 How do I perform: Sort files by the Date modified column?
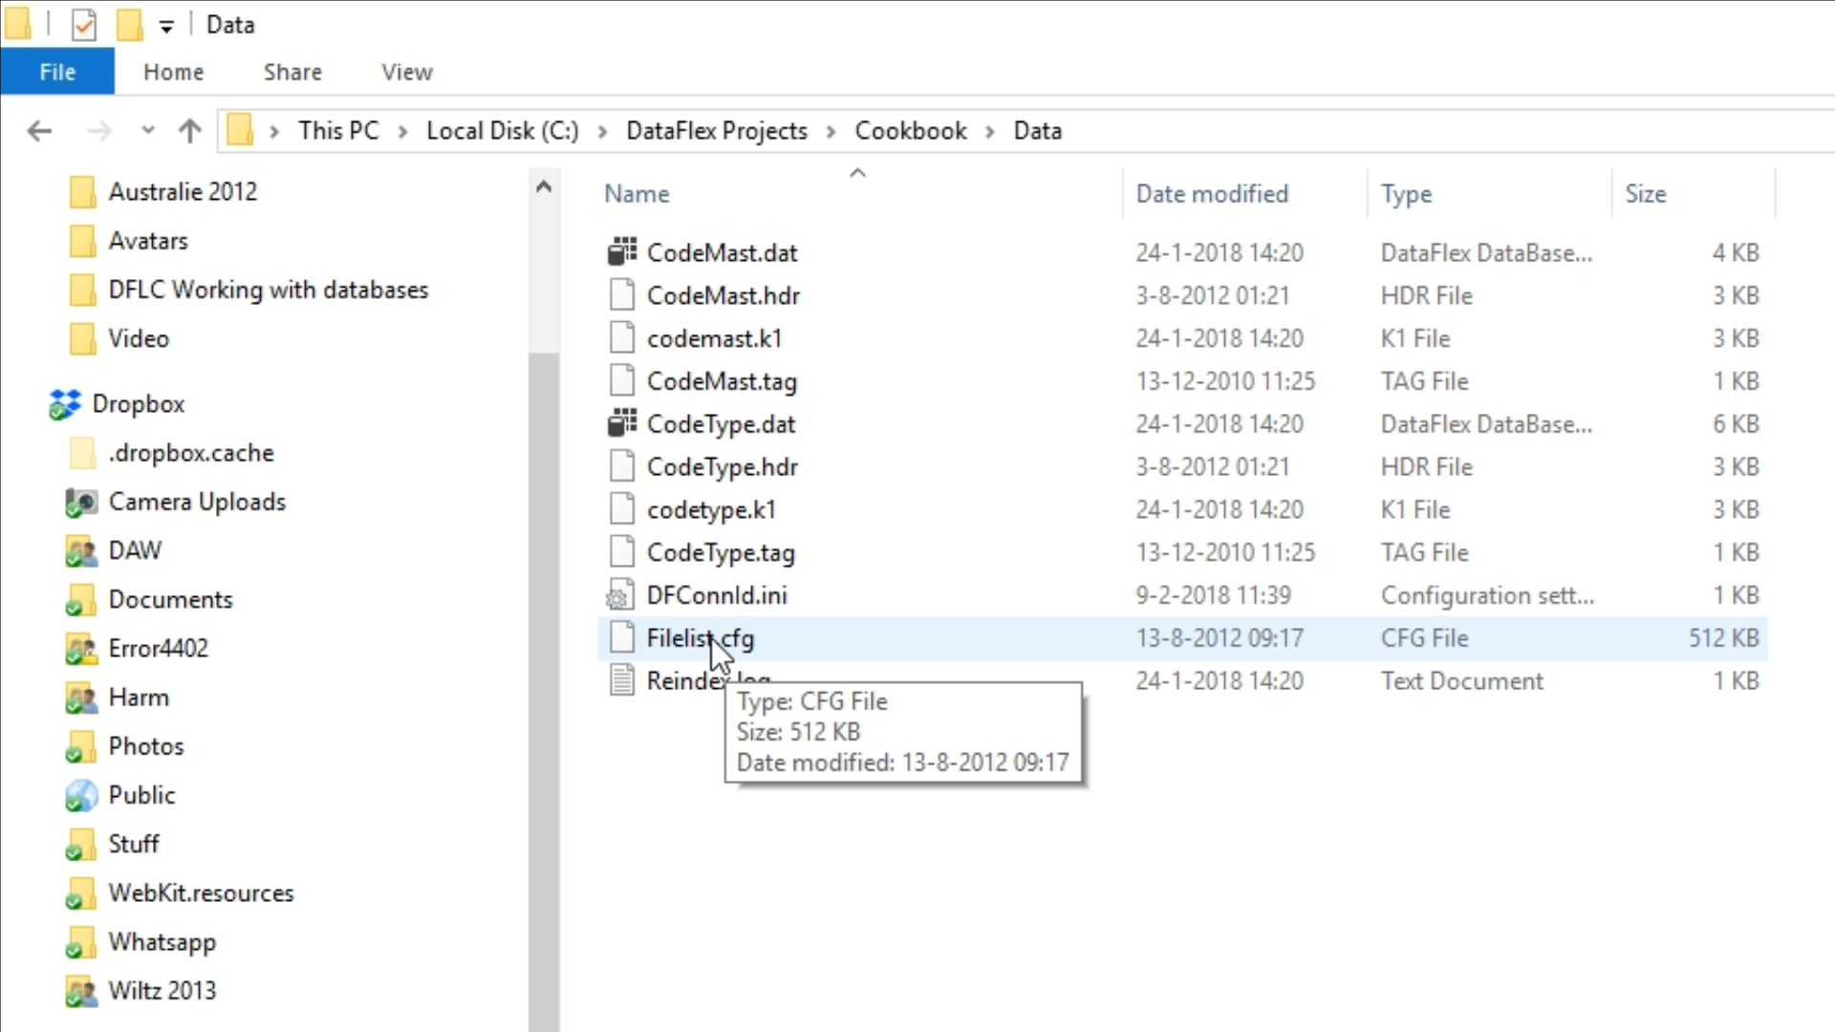coord(1211,194)
